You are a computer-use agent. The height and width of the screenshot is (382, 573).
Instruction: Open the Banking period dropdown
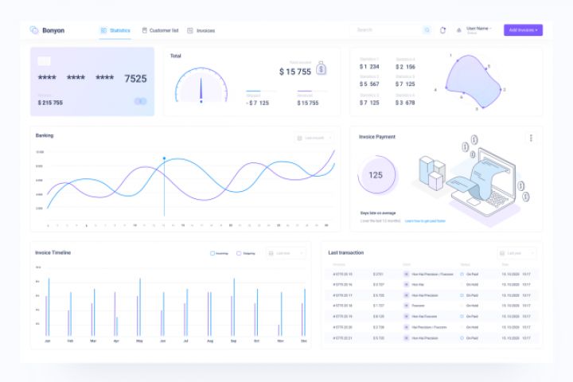pos(314,138)
